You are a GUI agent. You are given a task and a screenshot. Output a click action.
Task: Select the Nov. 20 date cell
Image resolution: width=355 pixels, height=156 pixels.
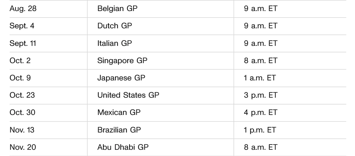[x=23, y=147]
